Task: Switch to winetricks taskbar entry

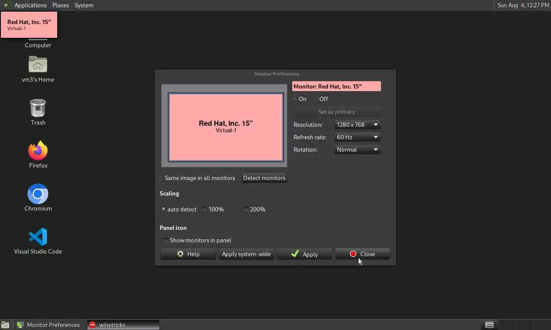Action: coord(123,325)
